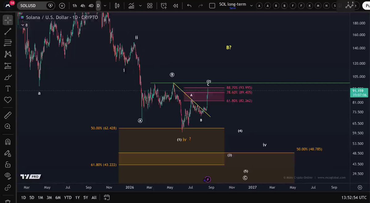Toggle magnet mode for drawings
This screenshot has width=370, height=203.
8,142
